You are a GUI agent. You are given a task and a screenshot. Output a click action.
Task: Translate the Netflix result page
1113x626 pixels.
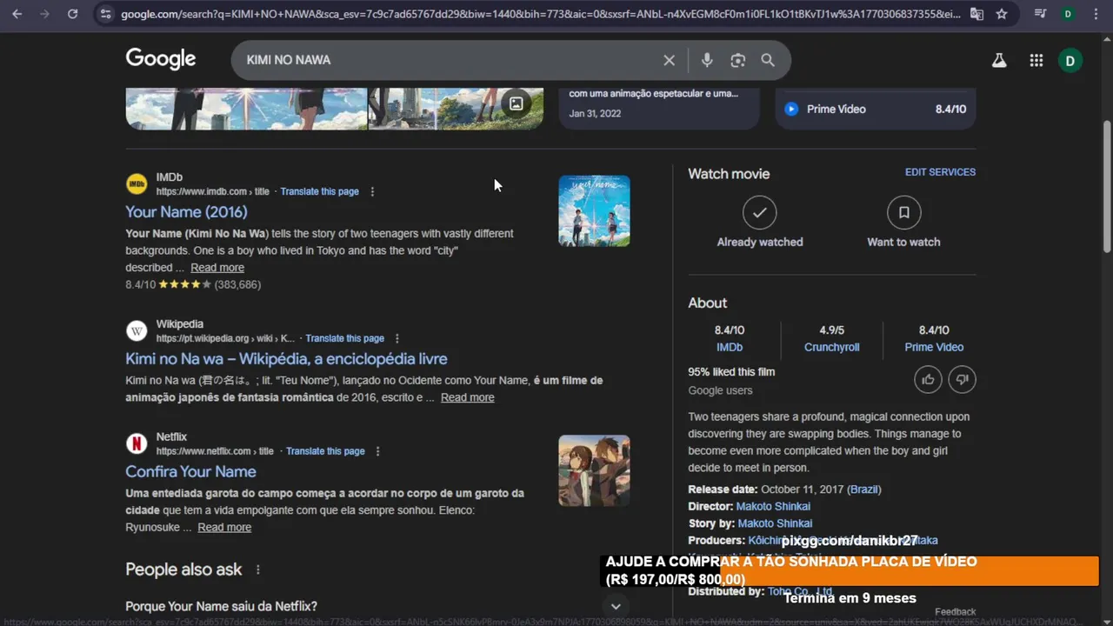[x=325, y=451]
